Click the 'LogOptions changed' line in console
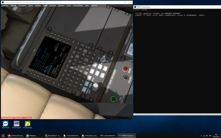 (157, 13)
